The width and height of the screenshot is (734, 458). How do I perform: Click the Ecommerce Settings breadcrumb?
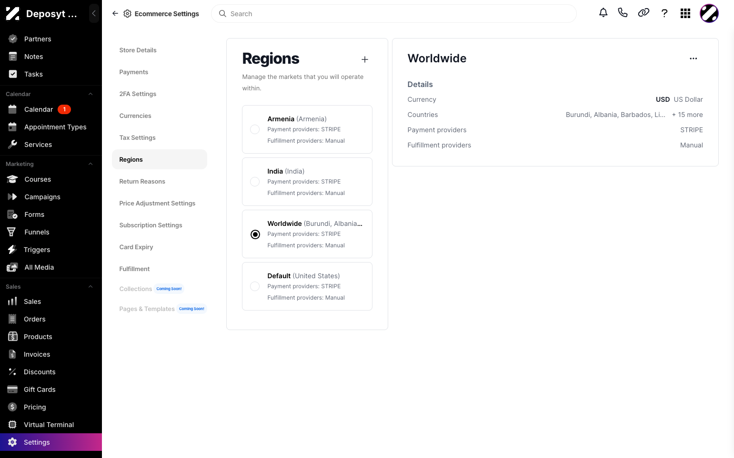pos(167,14)
